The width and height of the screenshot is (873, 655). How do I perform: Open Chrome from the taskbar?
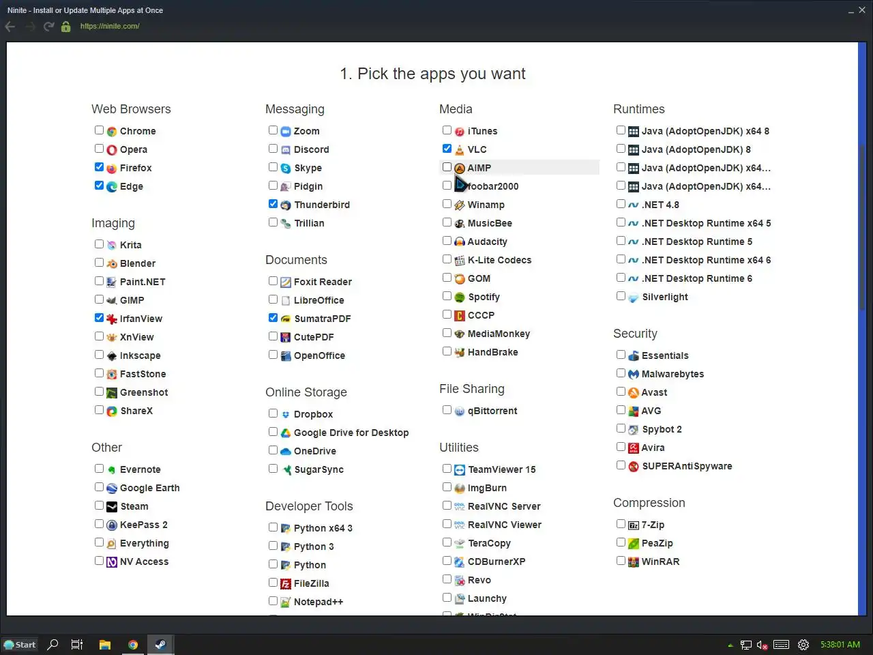133,645
